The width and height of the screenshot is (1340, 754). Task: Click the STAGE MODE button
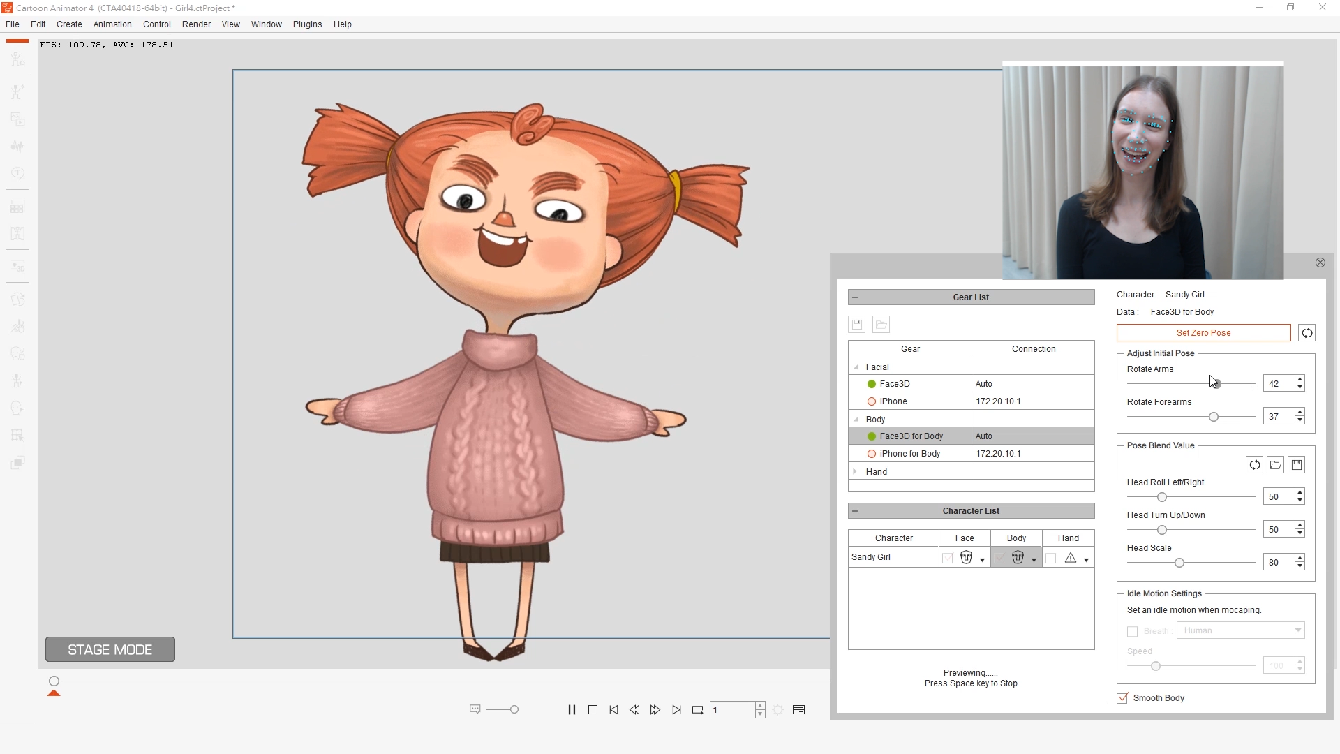point(110,650)
